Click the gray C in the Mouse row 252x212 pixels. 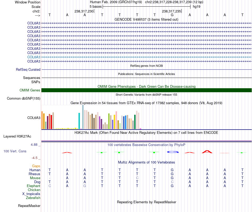click(137, 178)
